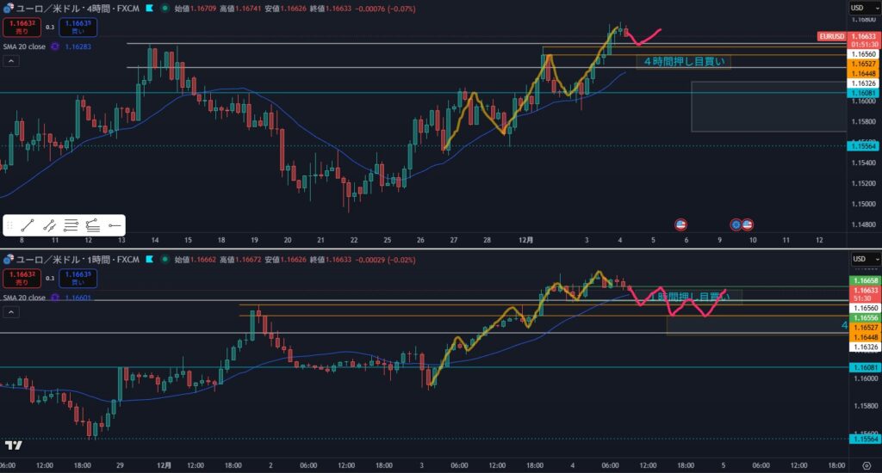Select the trend line tool in floating toolbar
The height and width of the screenshot is (473, 882).
pos(28,225)
